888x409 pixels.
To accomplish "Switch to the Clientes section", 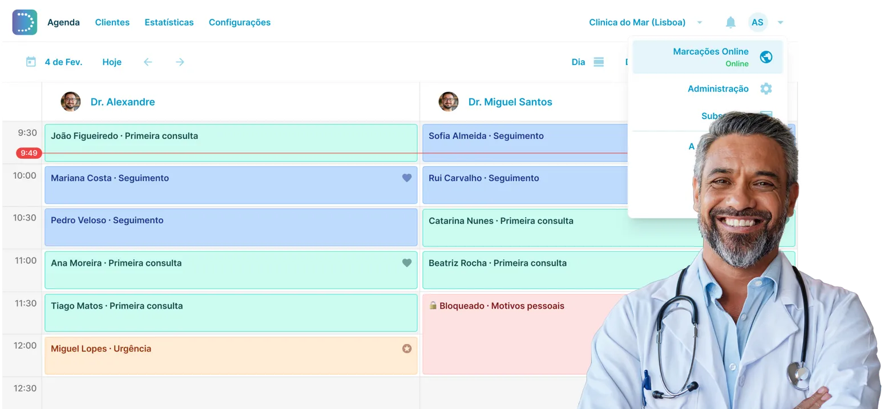I will [112, 22].
